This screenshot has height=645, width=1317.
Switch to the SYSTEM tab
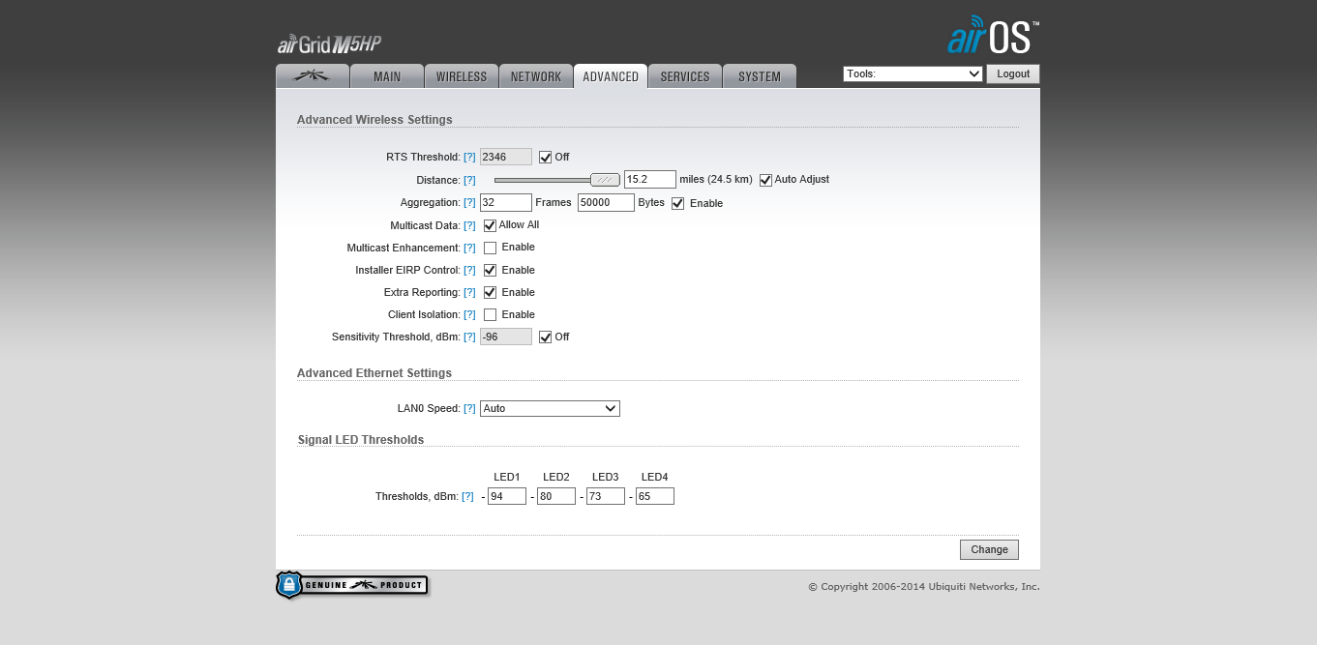pyautogui.click(x=760, y=76)
